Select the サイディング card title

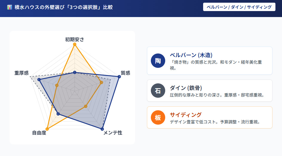point(186,115)
